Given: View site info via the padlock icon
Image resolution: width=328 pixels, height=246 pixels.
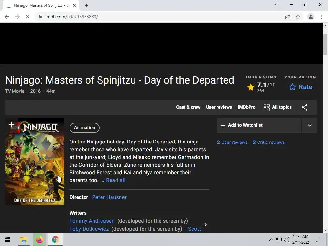Looking at the screenshot, I should coord(40,17).
